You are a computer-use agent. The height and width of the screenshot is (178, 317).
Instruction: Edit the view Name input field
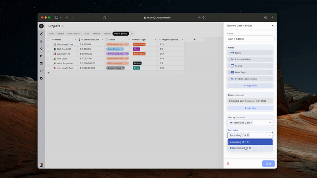[250, 39]
